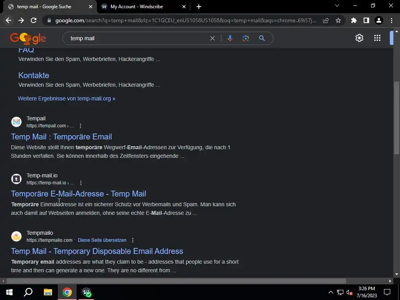Click the Tempail favicon
Image resolution: width=400 pixels, height=300 pixels.
16,122
